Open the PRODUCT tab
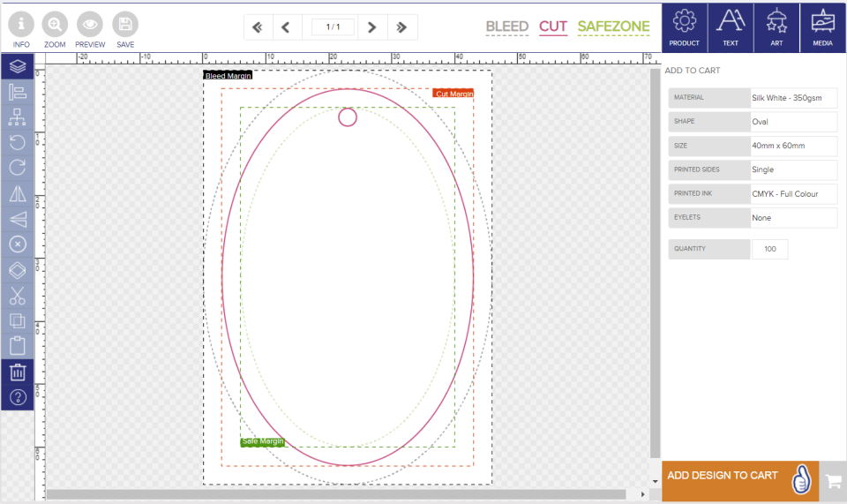This screenshot has height=504, width=847. [x=685, y=28]
